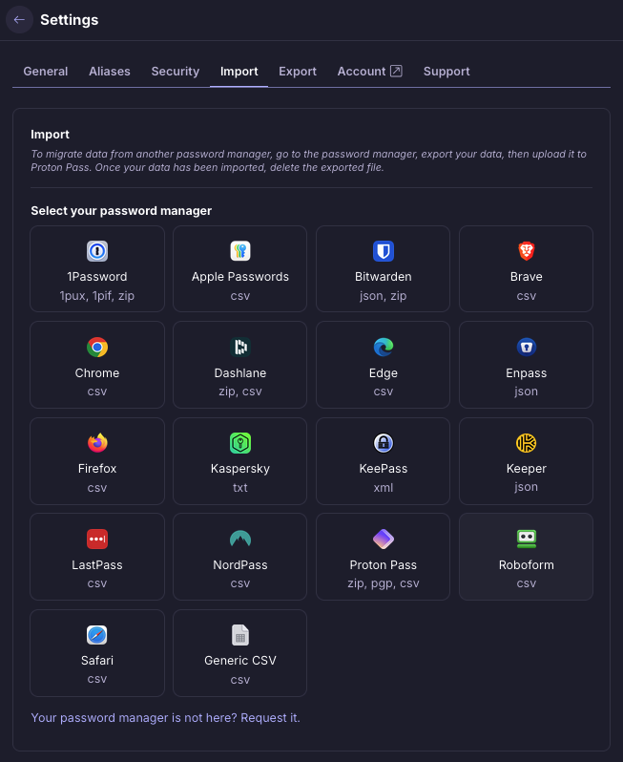Viewport: 623px width, 762px height.
Task: Pick the Generic CSV file icon
Action: click(240, 635)
